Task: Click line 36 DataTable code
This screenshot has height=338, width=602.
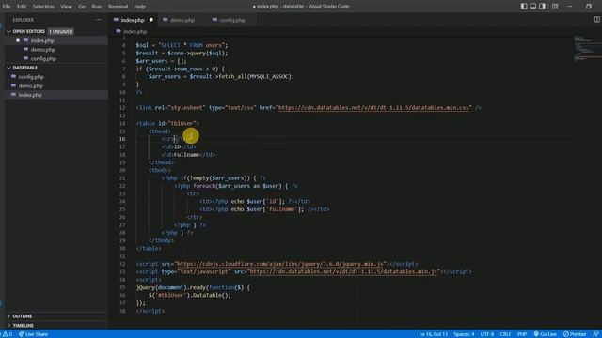Action: point(190,295)
